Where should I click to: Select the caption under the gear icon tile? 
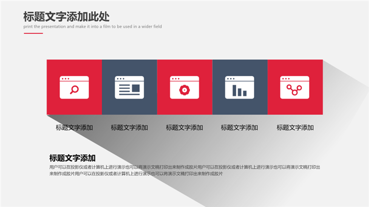(x=184, y=128)
